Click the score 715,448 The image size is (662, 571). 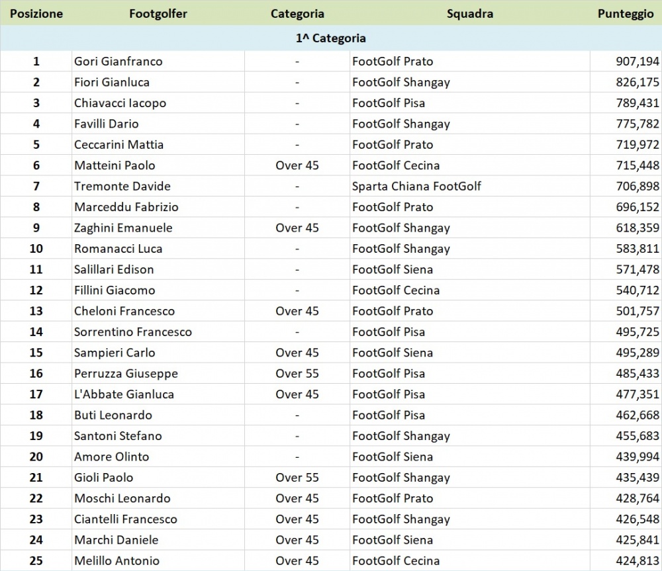(x=638, y=165)
